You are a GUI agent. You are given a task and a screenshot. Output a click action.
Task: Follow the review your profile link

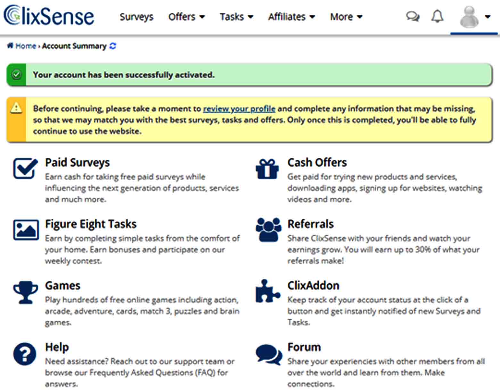(x=239, y=109)
